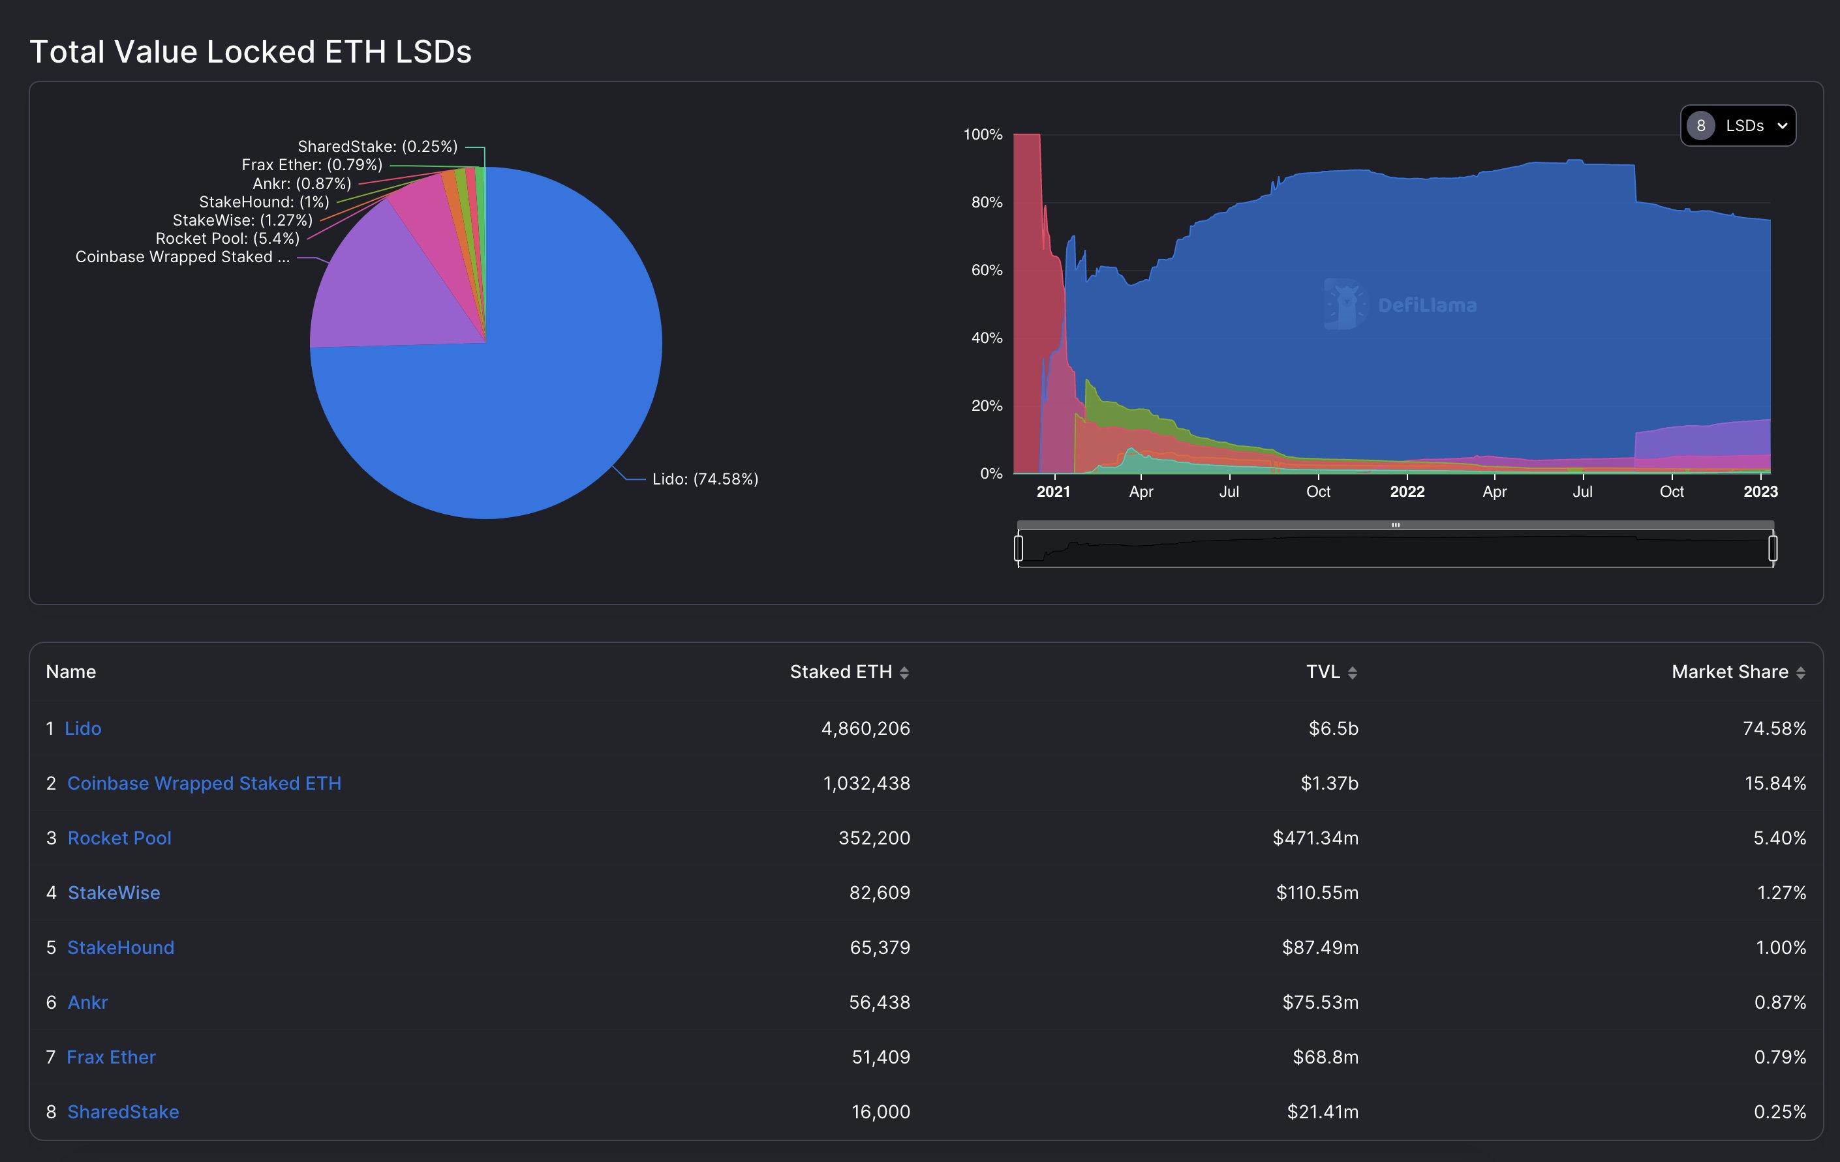Screen dimensions: 1840x1162
Task: Click the left range slider handle
Action: point(1019,548)
